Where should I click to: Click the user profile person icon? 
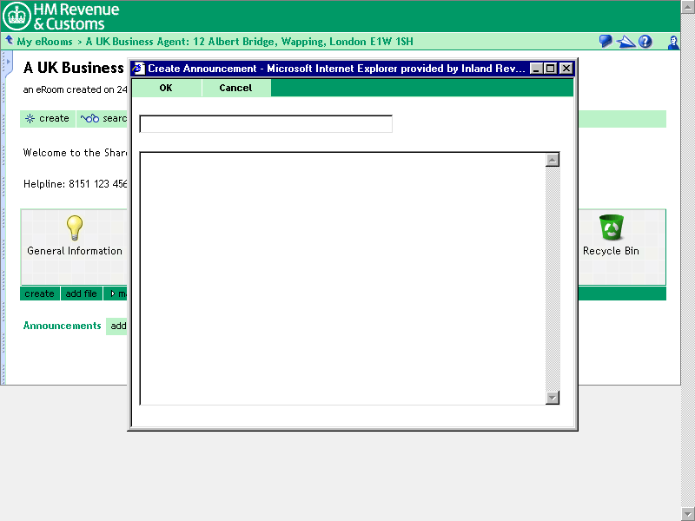tap(673, 42)
